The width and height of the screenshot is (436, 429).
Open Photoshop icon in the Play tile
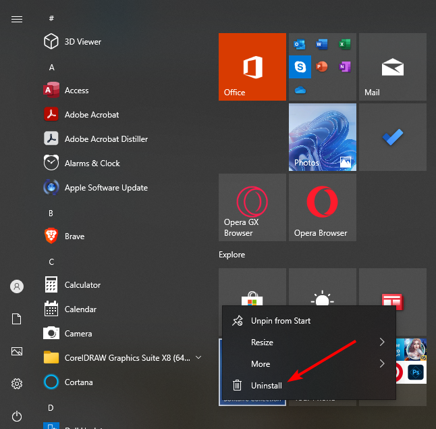416,372
